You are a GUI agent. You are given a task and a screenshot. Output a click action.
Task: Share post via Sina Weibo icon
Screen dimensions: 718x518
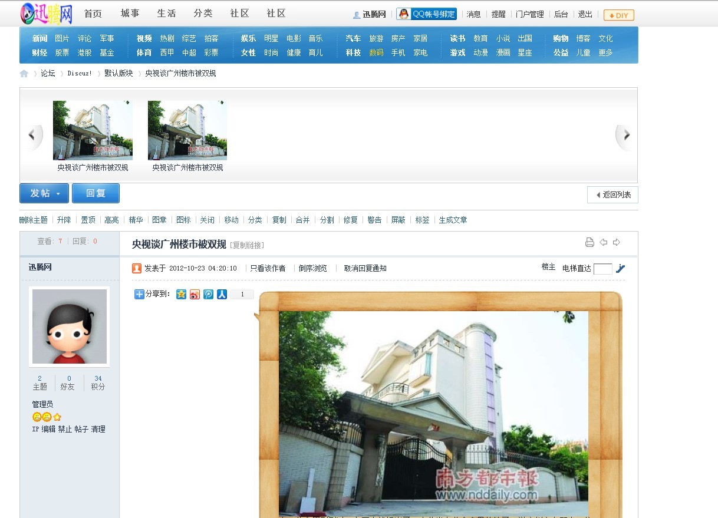coord(195,294)
